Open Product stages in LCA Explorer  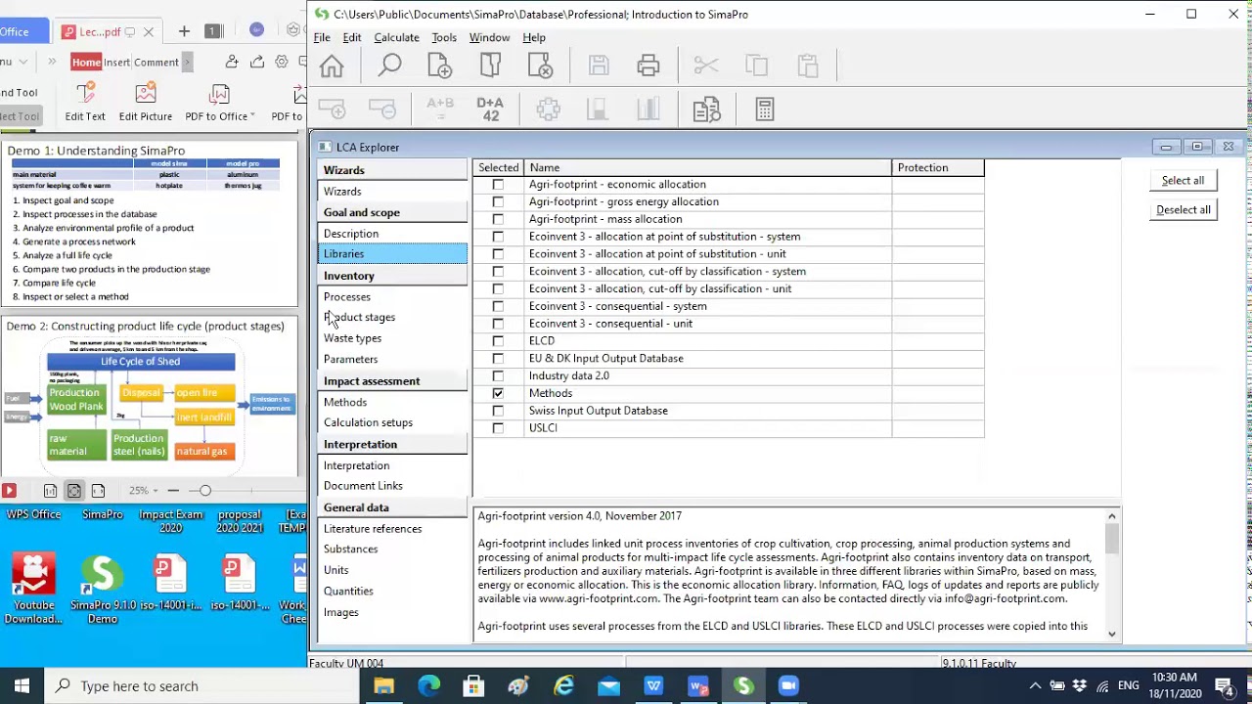359,318
